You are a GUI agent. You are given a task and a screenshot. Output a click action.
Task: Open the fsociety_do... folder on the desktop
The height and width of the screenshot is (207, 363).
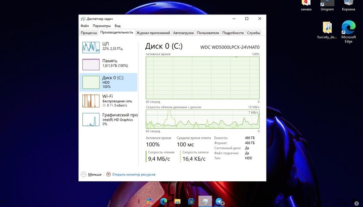(327, 30)
